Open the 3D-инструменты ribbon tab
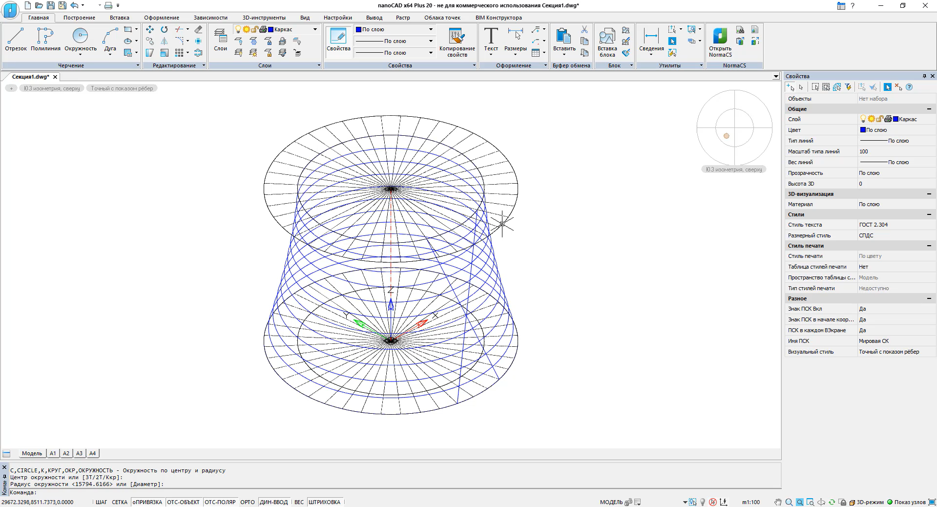937x507 pixels. coord(264,18)
